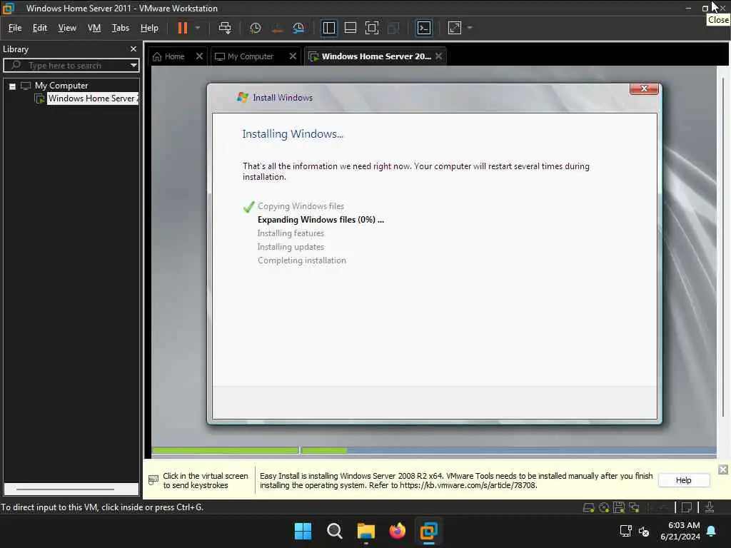Launch Firefox from the taskbar
Image resolution: width=731 pixels, height=548 pixels.
(x=397, y=531)
